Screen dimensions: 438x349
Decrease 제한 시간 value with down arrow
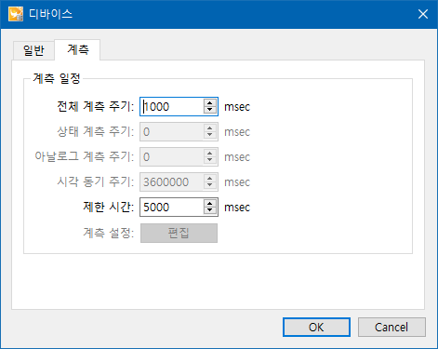click(210, 210)
